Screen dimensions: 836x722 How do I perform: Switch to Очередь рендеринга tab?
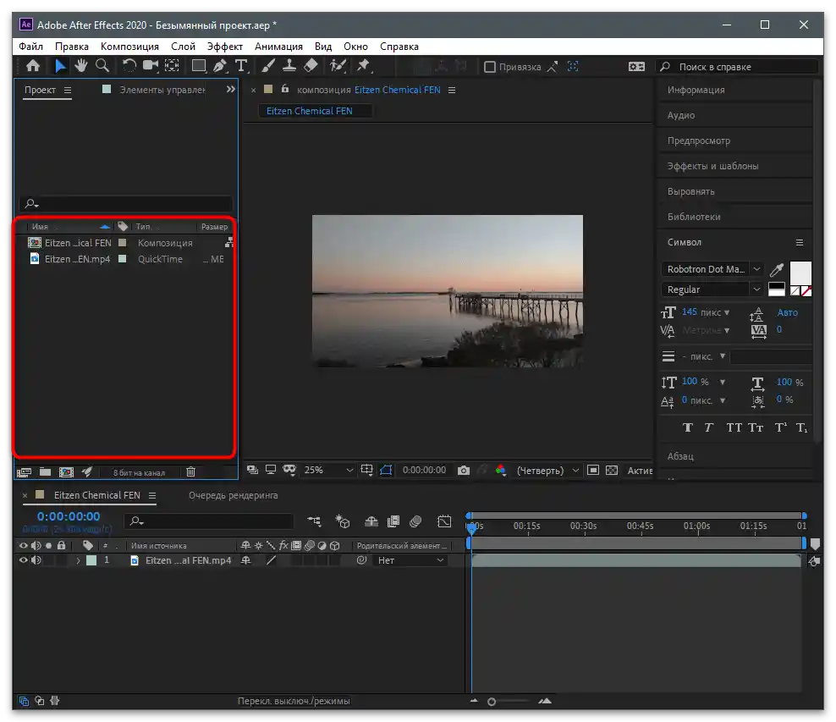(233, 495)
